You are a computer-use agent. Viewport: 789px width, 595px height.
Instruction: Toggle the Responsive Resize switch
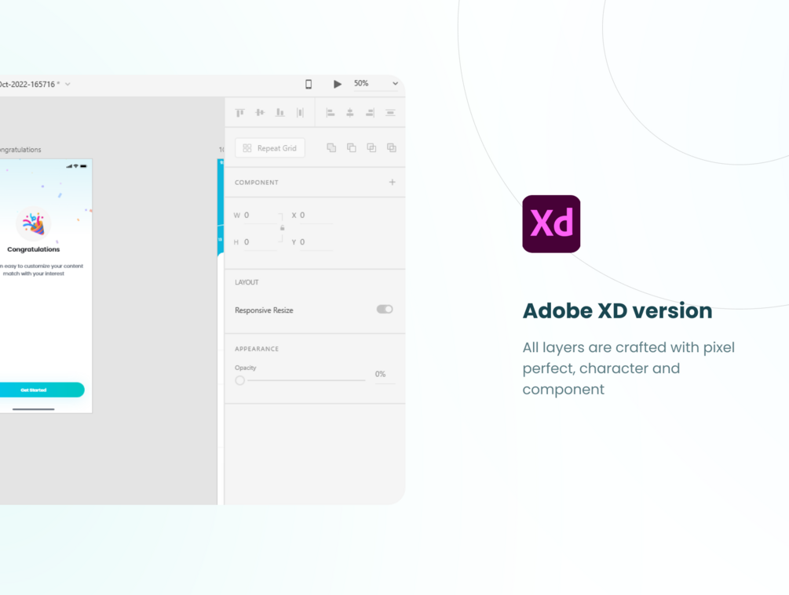pyautogui.click(x=385, y=309)
